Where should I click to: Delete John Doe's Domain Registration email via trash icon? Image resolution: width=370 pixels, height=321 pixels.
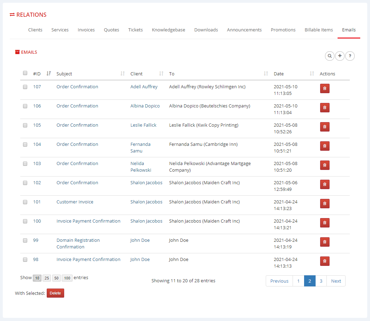coord(324,242)
